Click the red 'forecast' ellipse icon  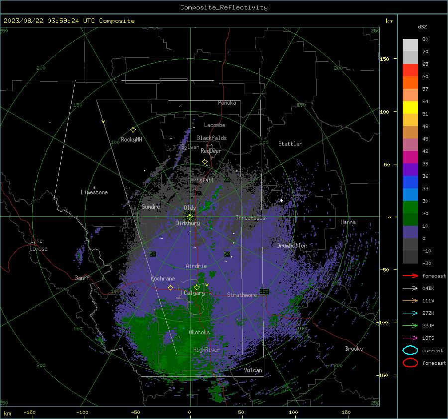[x=410, y=363]
